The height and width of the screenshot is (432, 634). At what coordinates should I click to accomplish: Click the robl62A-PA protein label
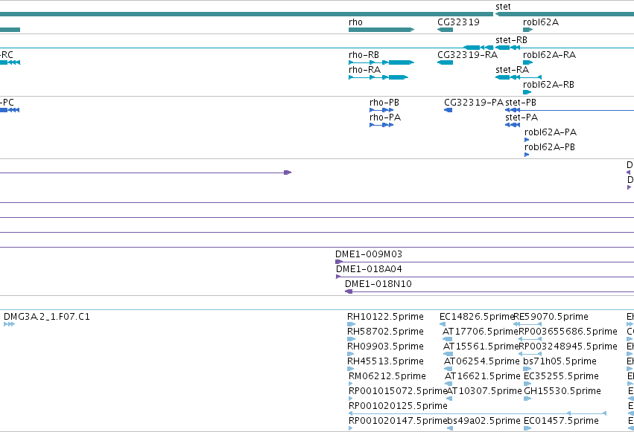[551, 132]
